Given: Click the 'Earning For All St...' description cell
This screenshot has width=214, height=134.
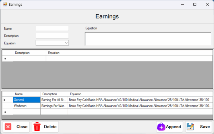Looking at the screenshot, I should (54, 100).
